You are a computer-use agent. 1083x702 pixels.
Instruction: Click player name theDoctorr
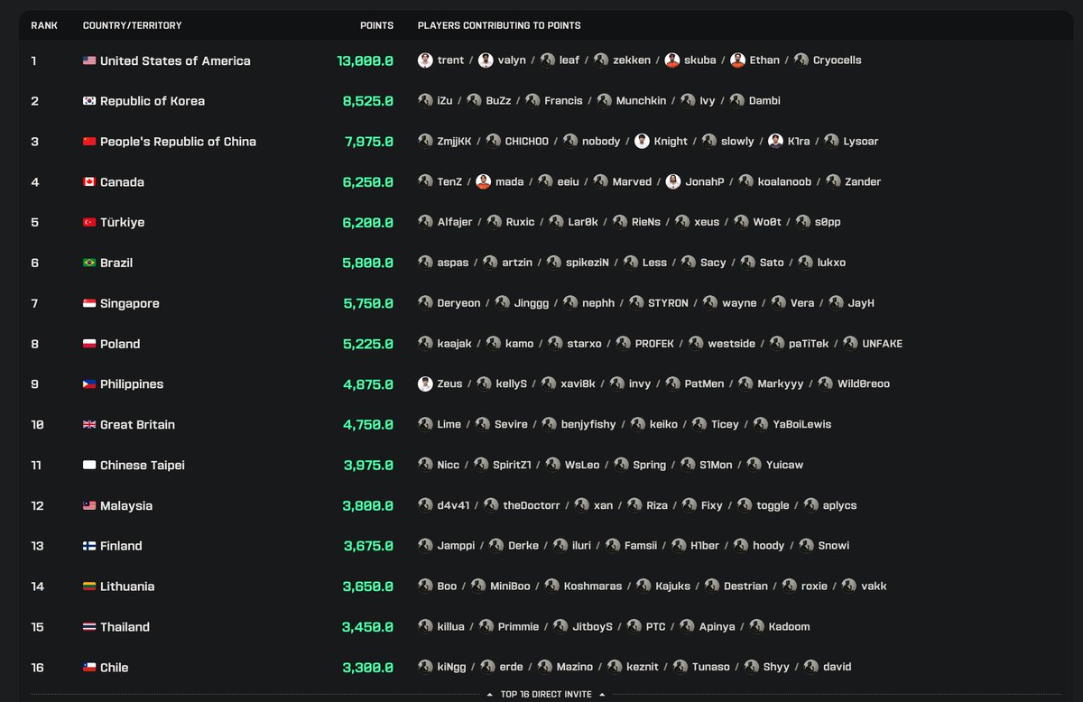click(x=532, y=505)
